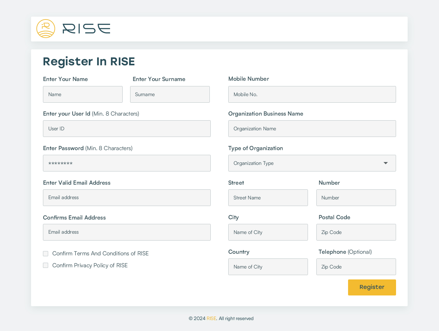Click the Street Name input
Viewport: 439px width, 331px height.
click(268, 198)
